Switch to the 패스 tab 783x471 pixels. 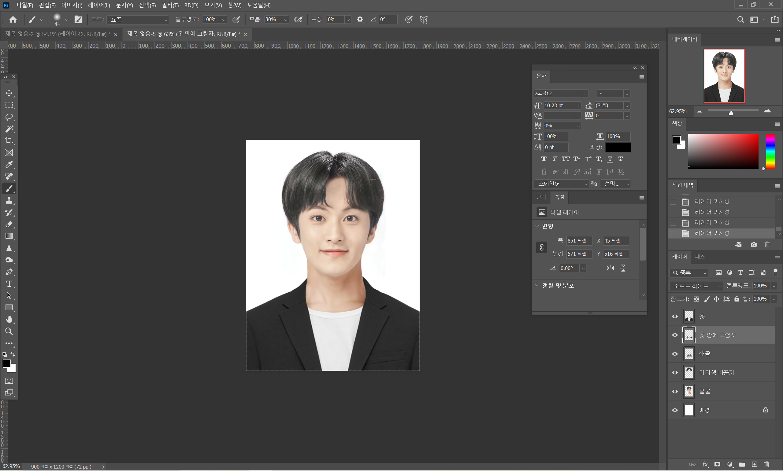pyautogui.click(x=700, y=257)
